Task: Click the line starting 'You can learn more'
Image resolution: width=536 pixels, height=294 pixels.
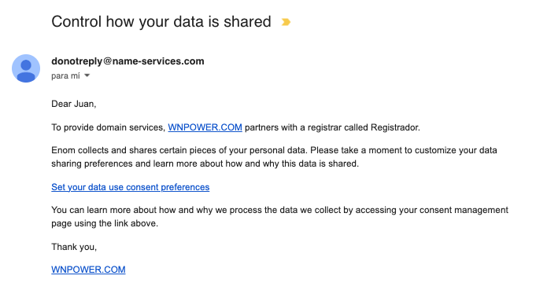Action: click(x=279, y=210)
